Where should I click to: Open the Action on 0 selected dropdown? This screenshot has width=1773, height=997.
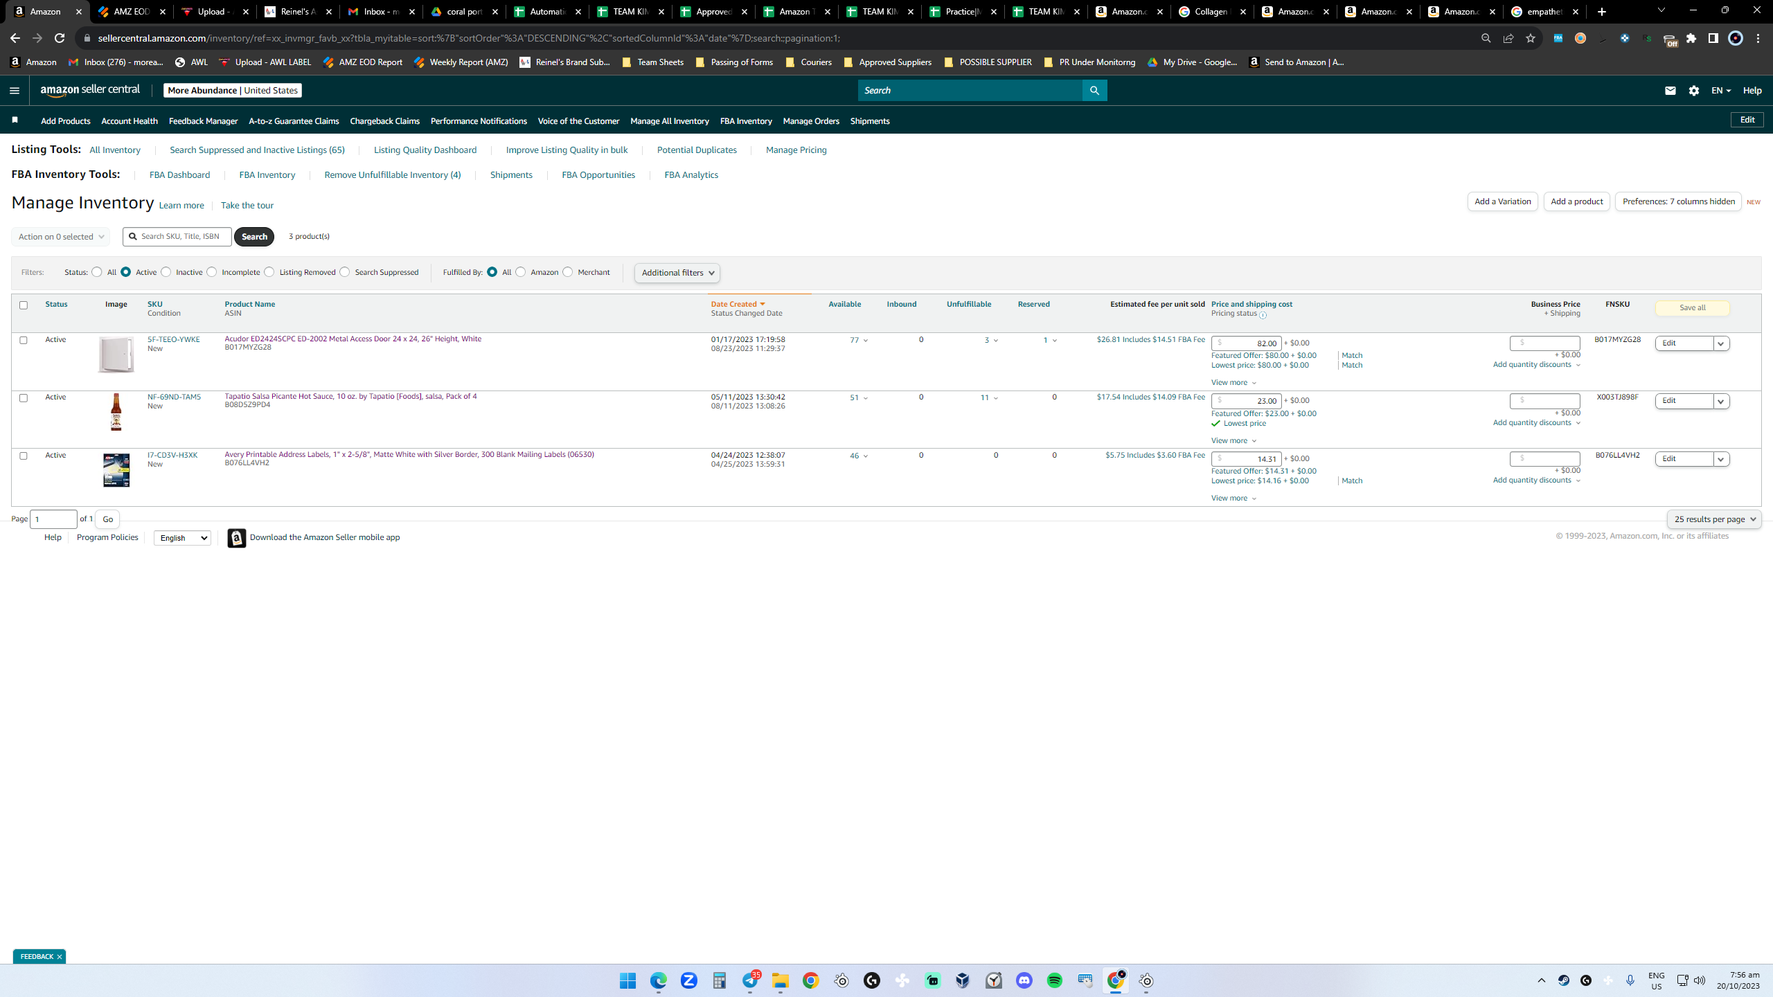[60, 237]
